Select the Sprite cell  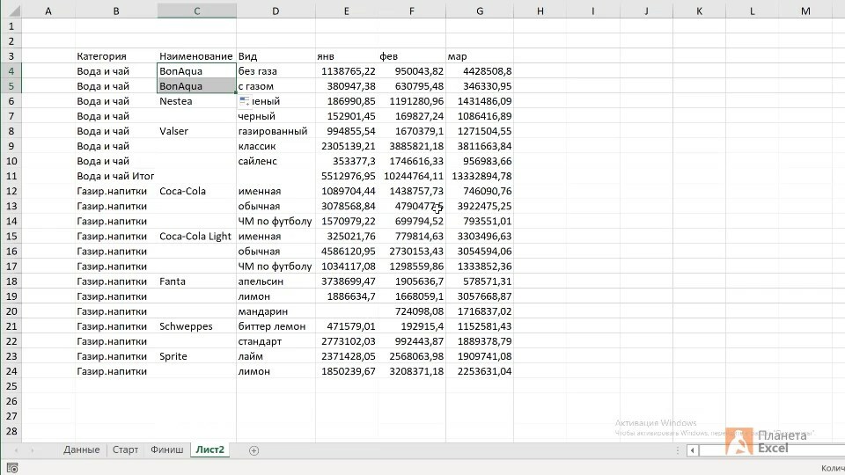point(196,356)
